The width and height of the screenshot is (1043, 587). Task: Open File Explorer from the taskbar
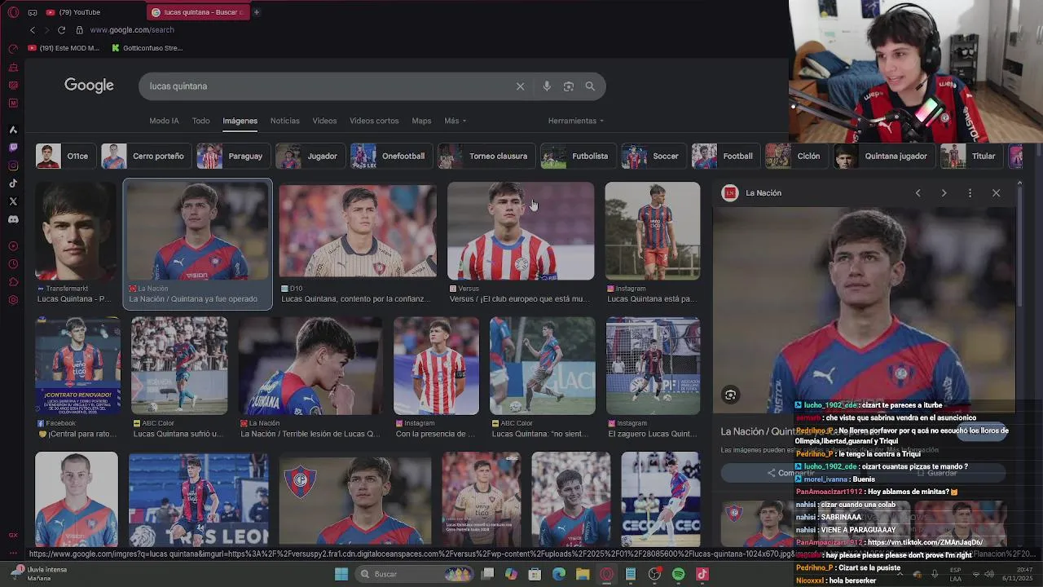583,575
